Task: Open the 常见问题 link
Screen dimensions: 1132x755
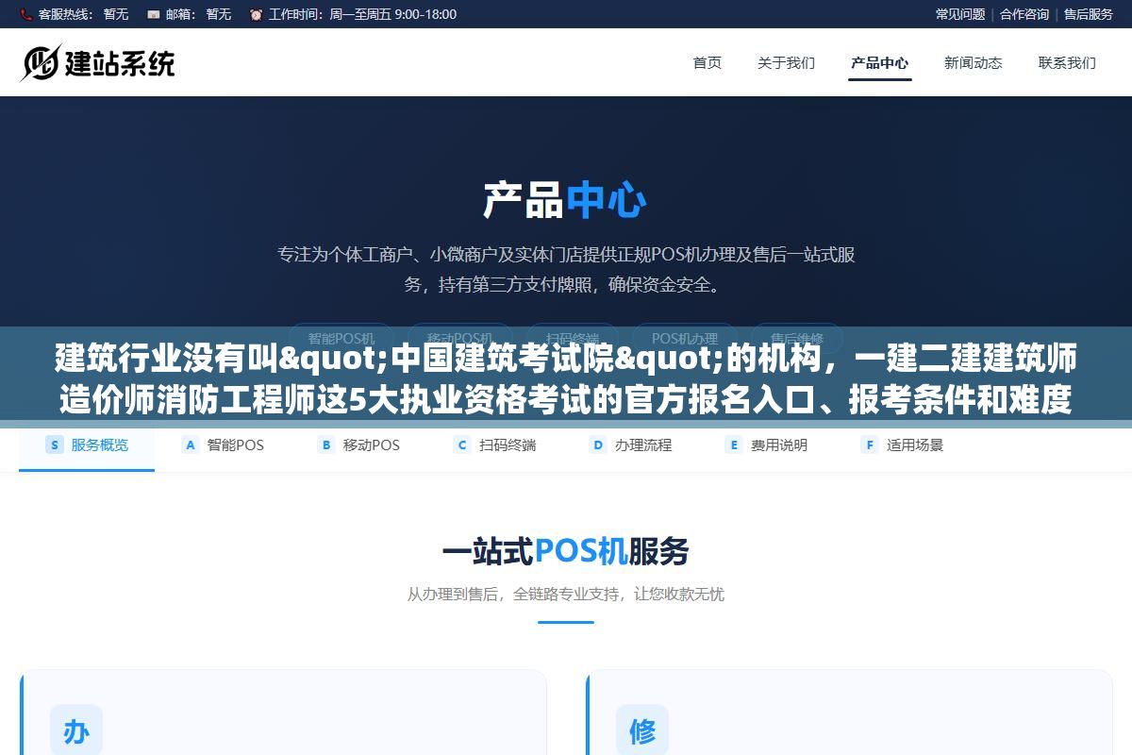Action: tap(960, 14)
